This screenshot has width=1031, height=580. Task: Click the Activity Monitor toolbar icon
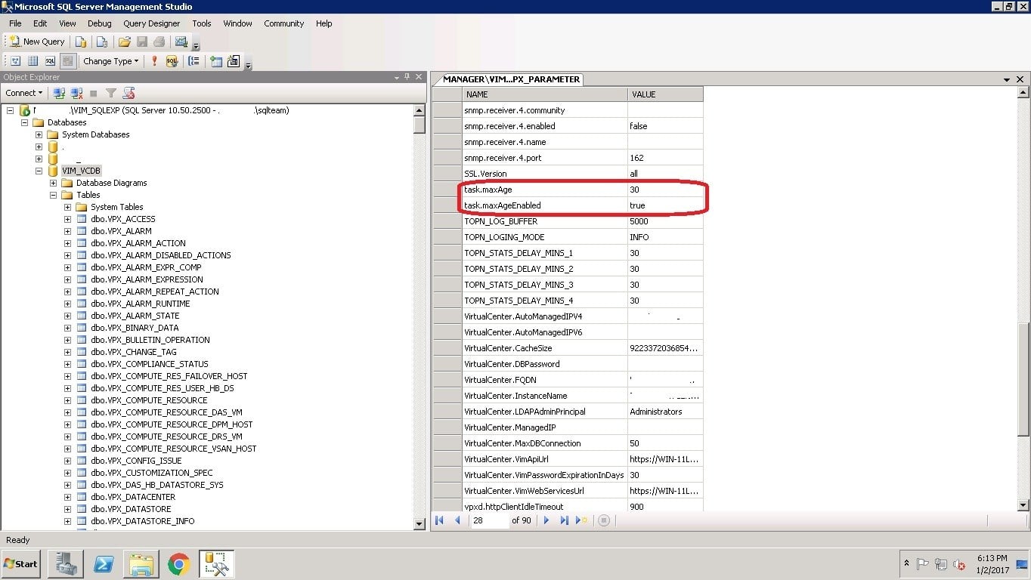(x=181, y=42)
